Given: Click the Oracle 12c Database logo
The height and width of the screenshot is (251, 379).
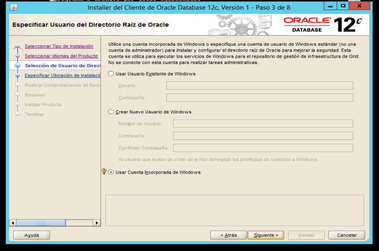Looking at the screenshot, I should point(320,25).
